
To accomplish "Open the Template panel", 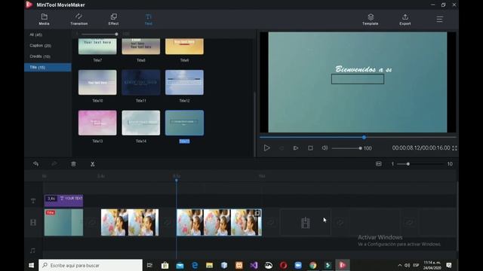I will [371, 19].
